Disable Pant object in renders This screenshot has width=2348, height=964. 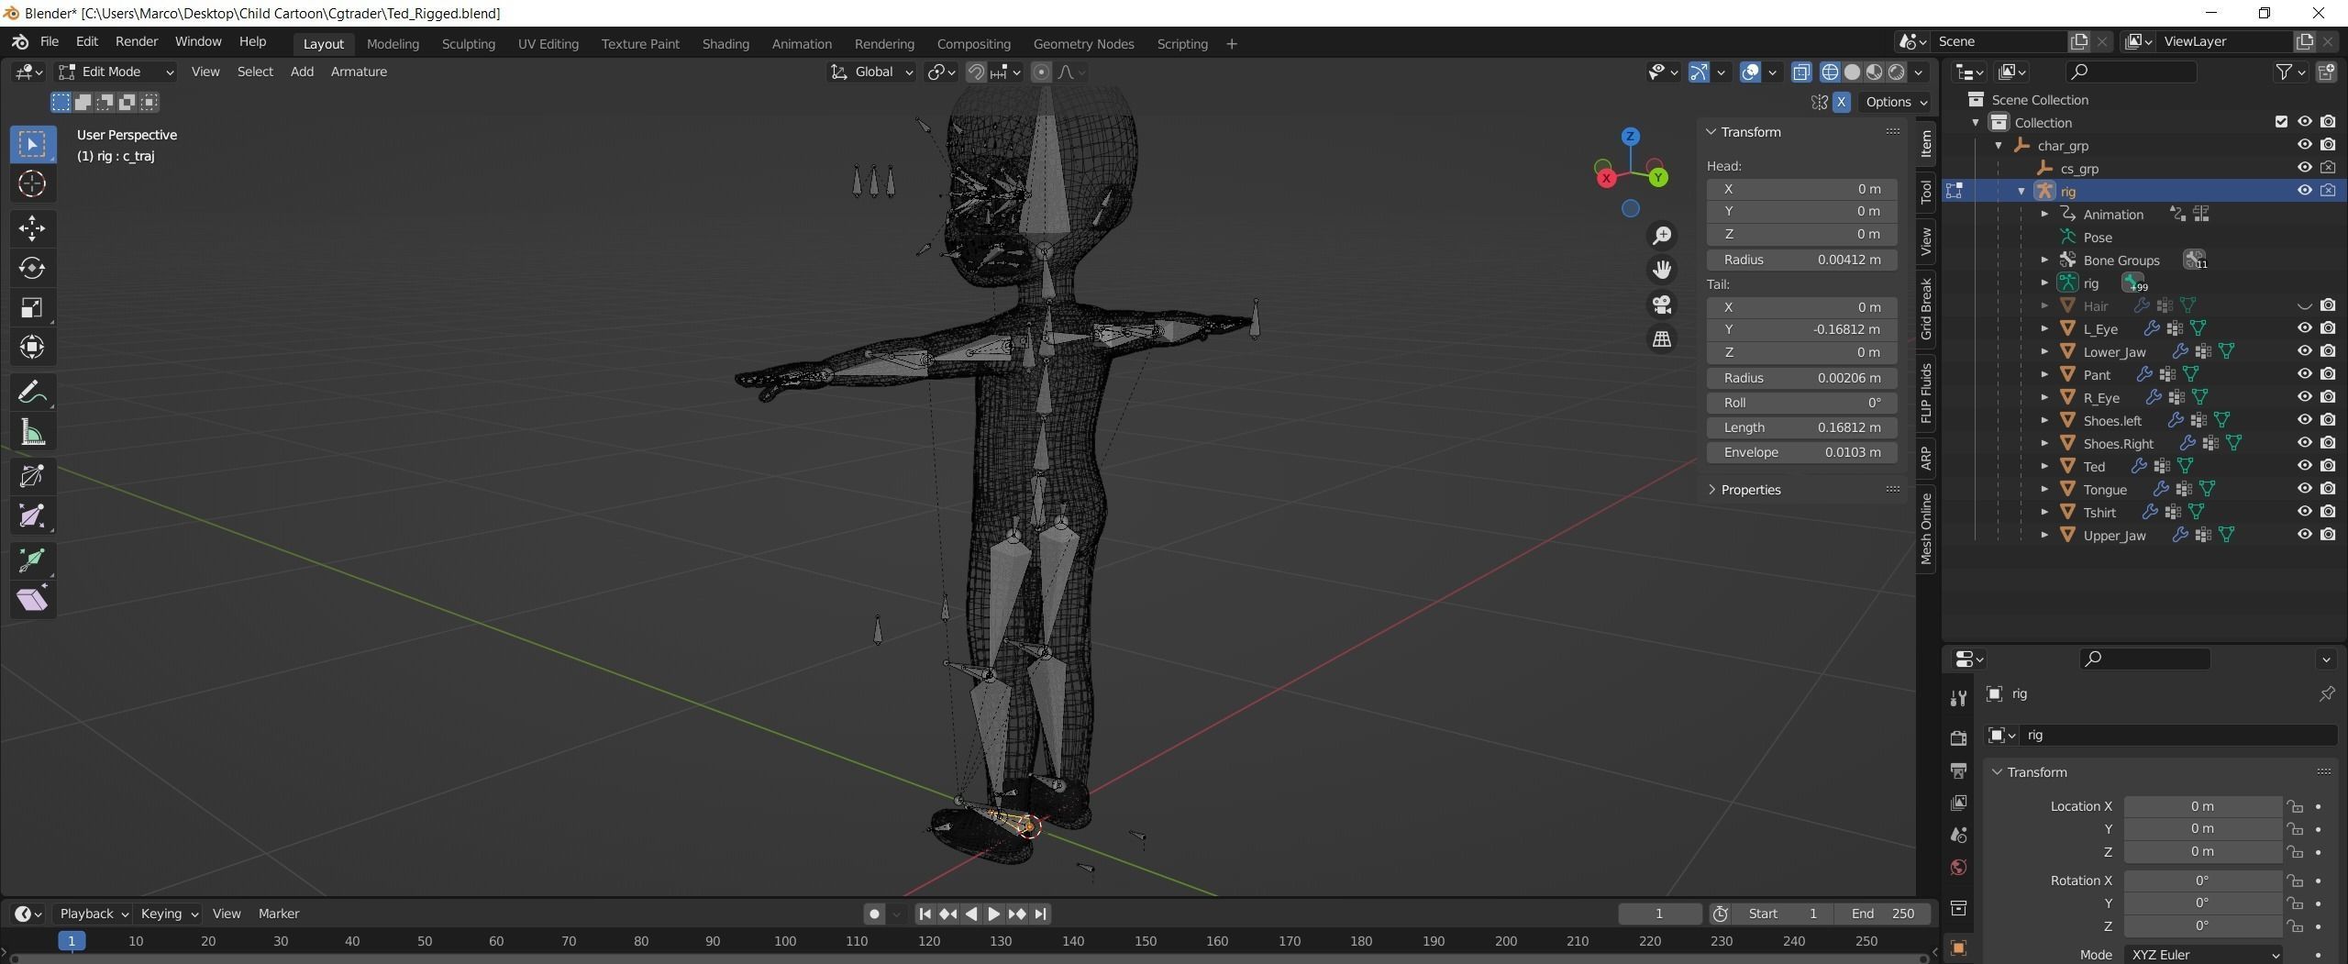coord(2328,374)
